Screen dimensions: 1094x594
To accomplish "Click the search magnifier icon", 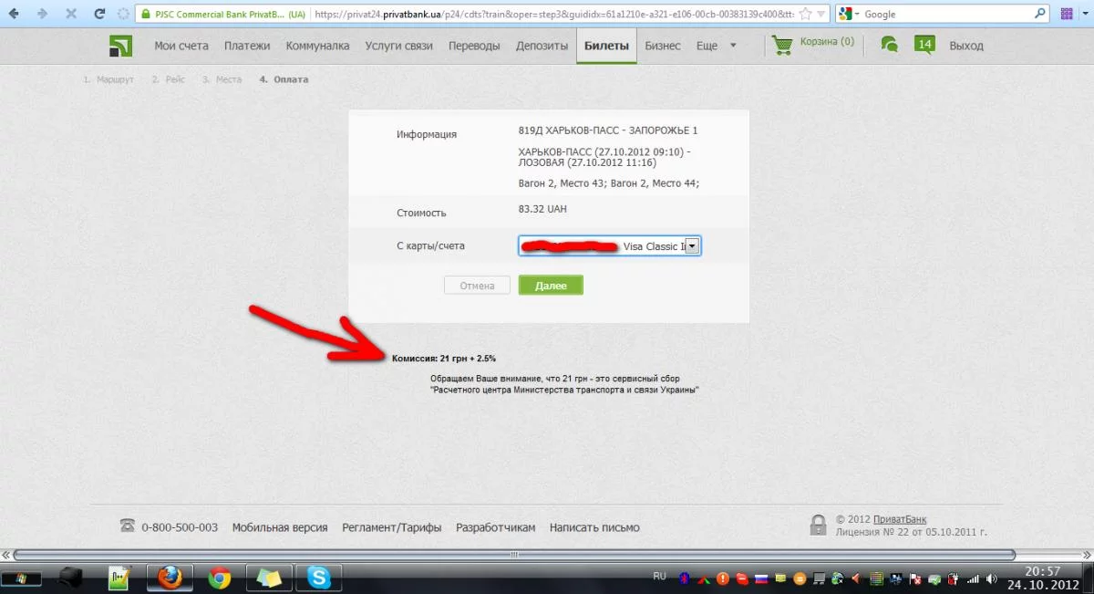I will (x=1041, y=14).
